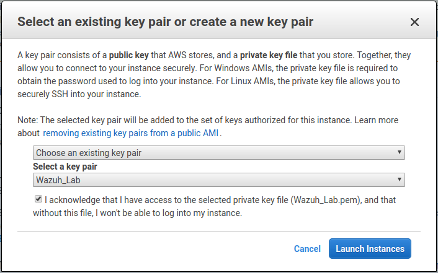438x273 pixels.
Task: Cancel the key pair selection
Action: click(307, 249)
